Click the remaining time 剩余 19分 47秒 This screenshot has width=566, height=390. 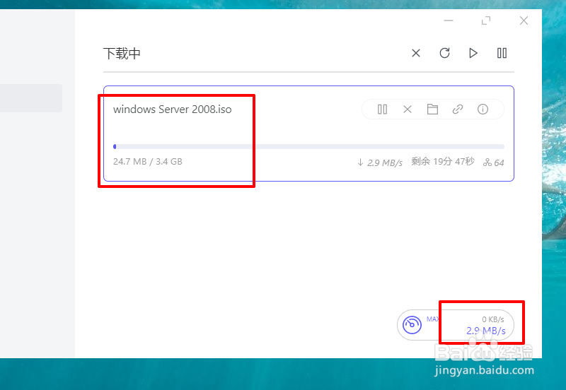[x=443, y=162]
